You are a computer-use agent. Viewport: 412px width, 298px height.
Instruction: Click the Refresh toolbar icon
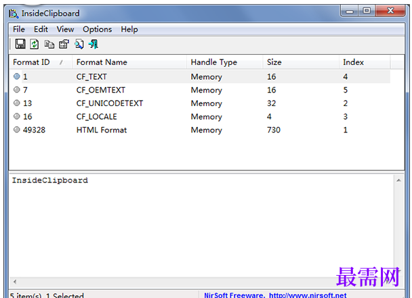click(34, 44)
